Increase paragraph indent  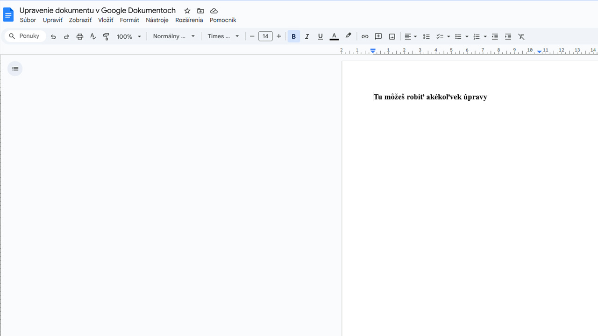tap(508, 36)
